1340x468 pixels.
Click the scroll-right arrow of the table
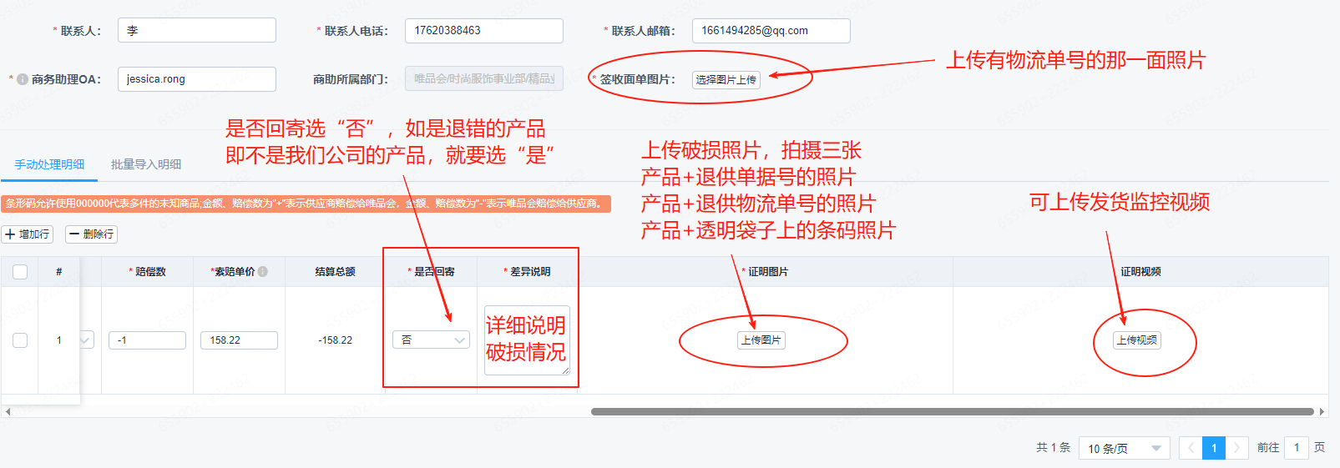pyautogui.click(x=1322, y=411)
